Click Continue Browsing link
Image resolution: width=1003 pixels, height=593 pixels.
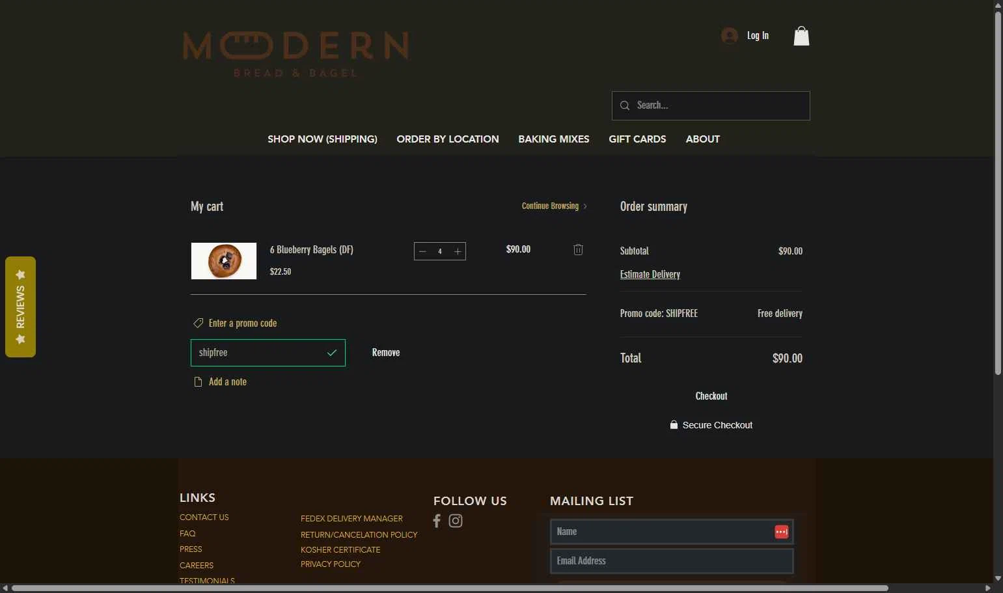[x=550, y=206]
